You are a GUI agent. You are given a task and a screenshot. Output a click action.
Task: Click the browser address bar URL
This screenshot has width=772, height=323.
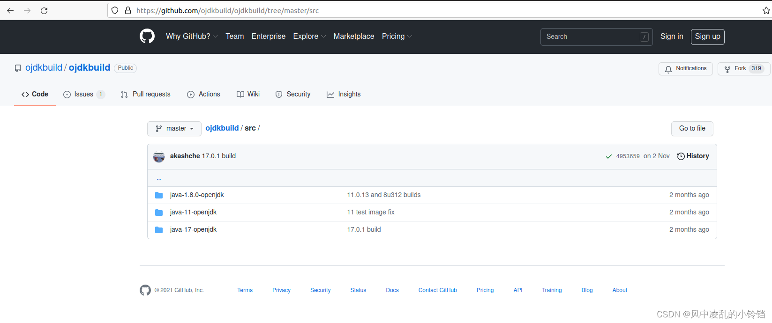coord(228,10)
